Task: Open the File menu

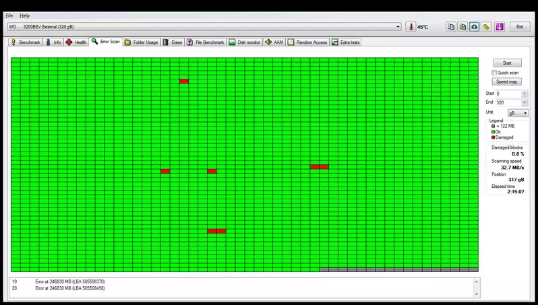Action: pos(9,15)
